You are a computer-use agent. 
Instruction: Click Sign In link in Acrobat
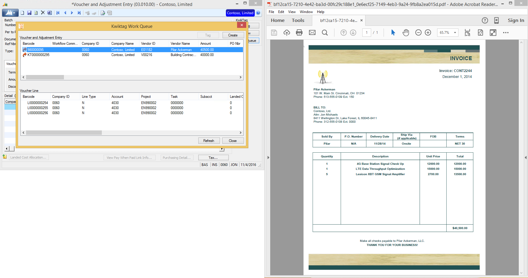516,20
